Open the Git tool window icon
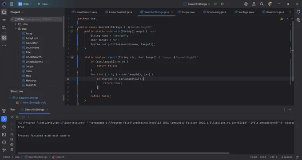Image resolution: width=302 pixels, height=160 pixels. 4,150
